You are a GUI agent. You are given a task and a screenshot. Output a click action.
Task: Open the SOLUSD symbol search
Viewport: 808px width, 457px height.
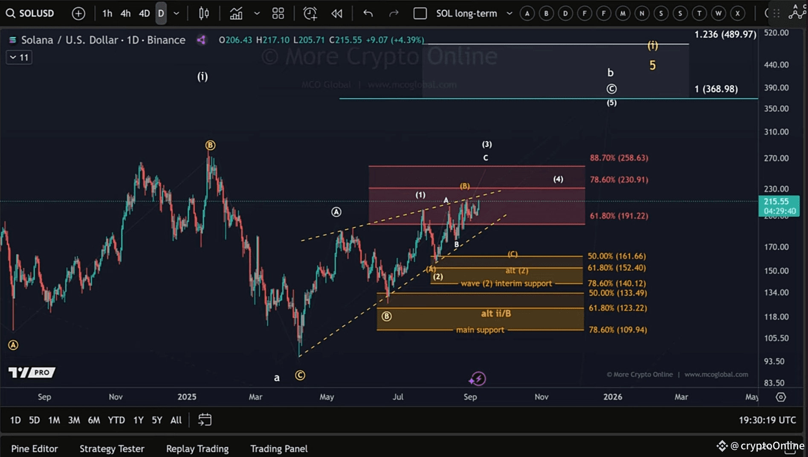coord(30,13)
